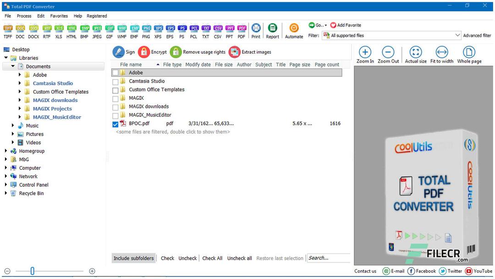This screenshot has width=495, height=279.
Task: Select the JPEG conversion format icon
Action: pos(96,28)
